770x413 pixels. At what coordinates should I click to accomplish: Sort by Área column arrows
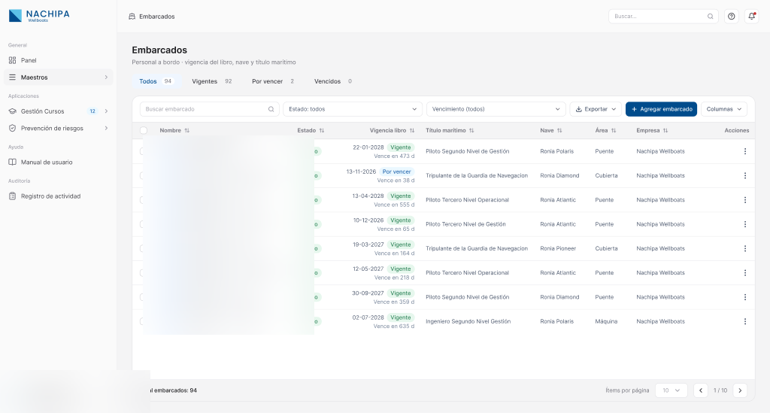click(614, 131)
